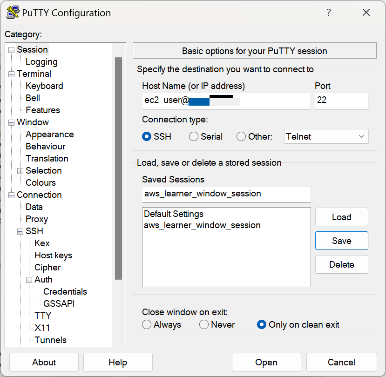The height and width of the screenshot is (377, 386).
Task: Open the Terminal category
Action: point(34,74)
